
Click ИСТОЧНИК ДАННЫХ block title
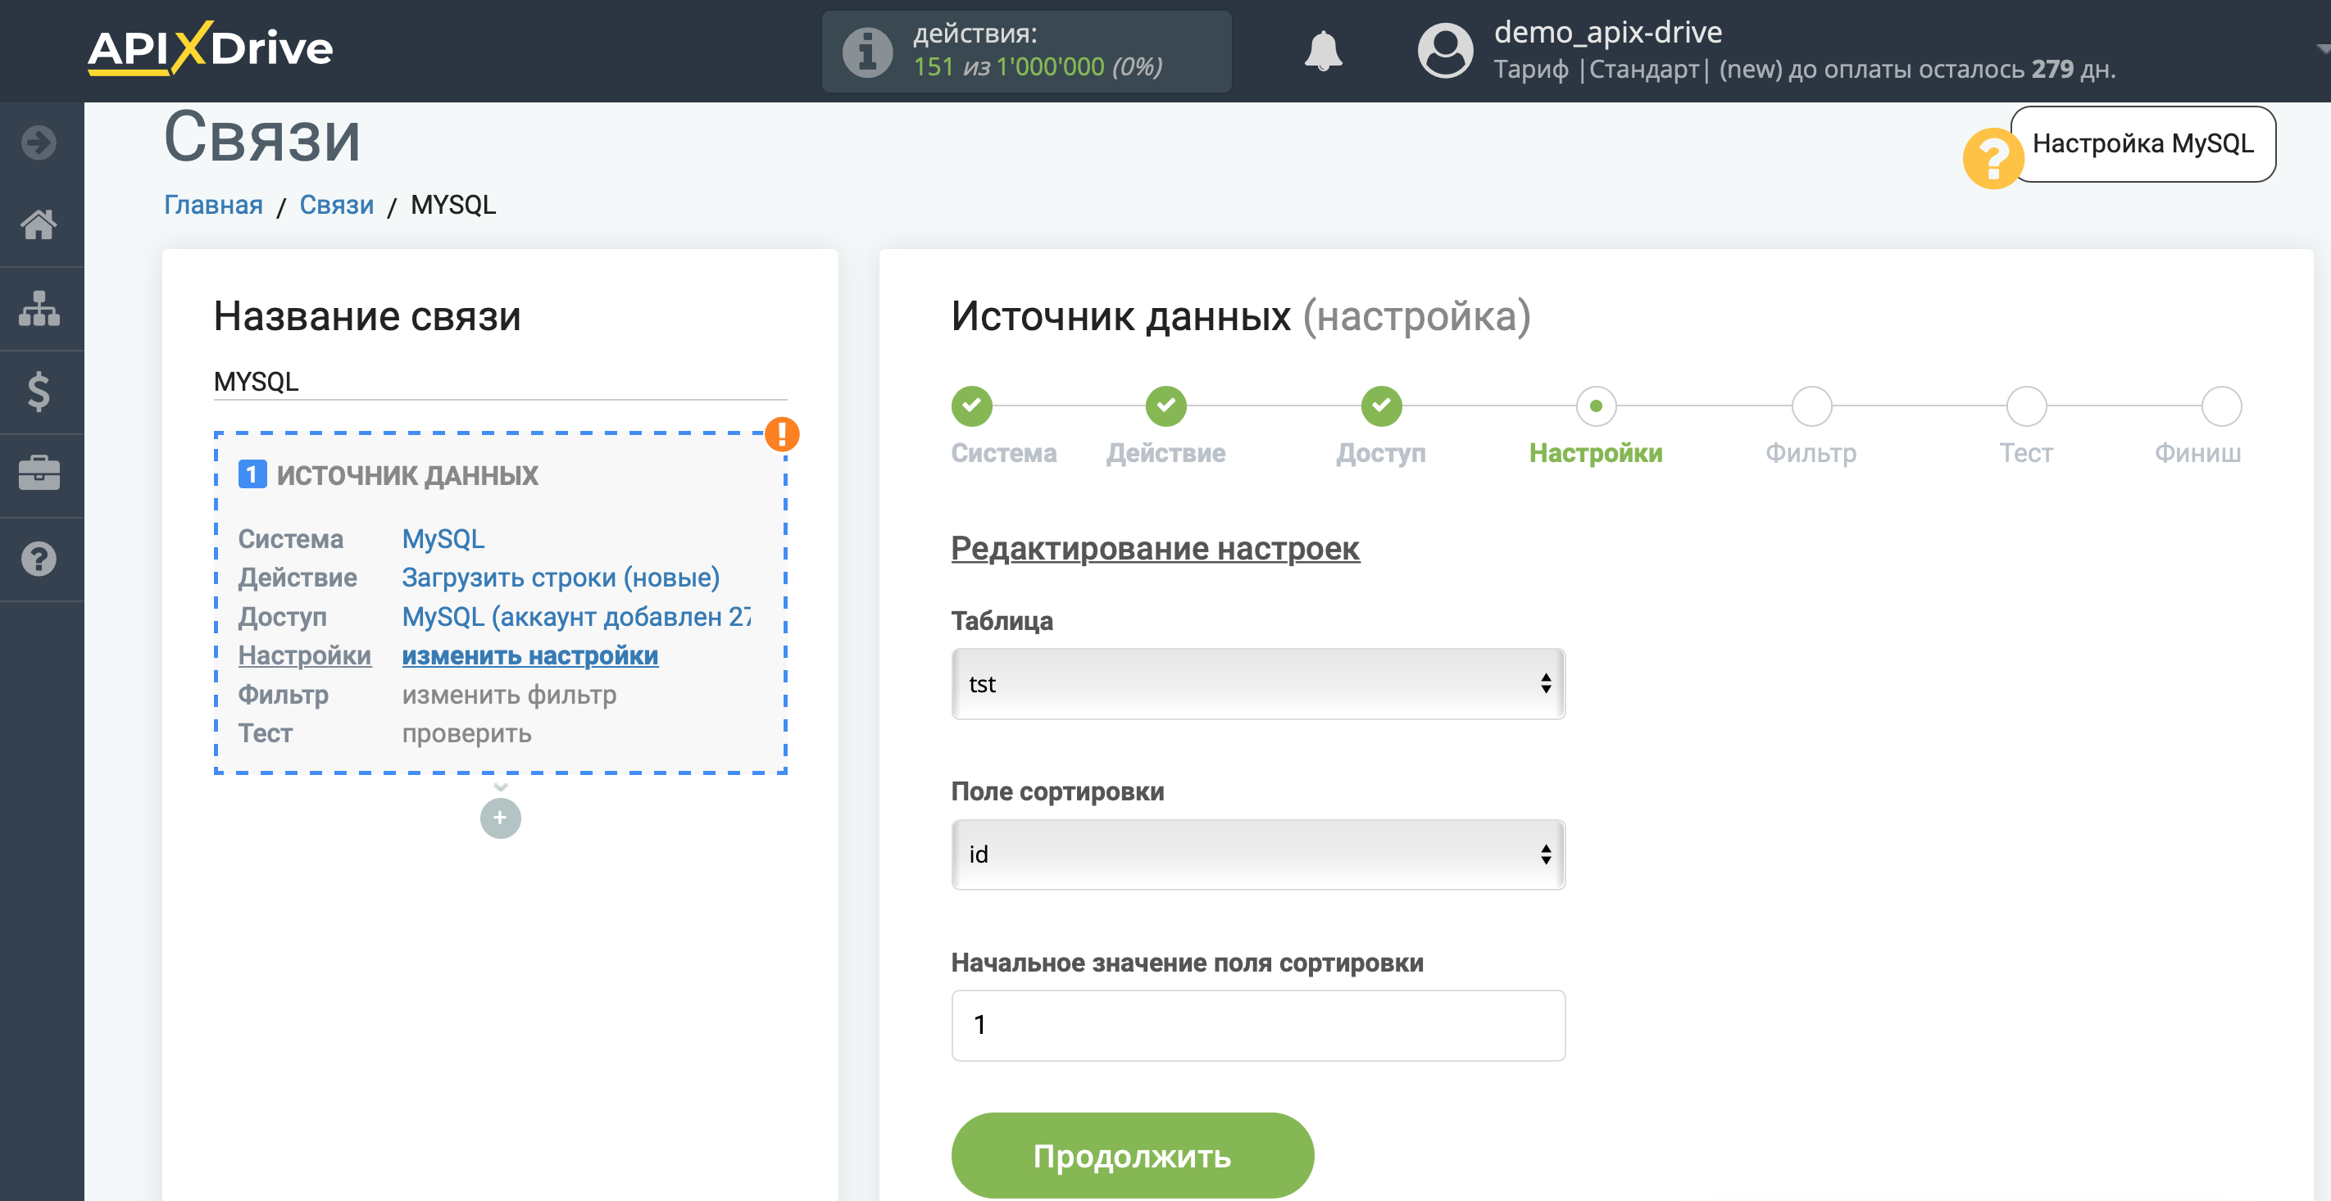(407, 475)
